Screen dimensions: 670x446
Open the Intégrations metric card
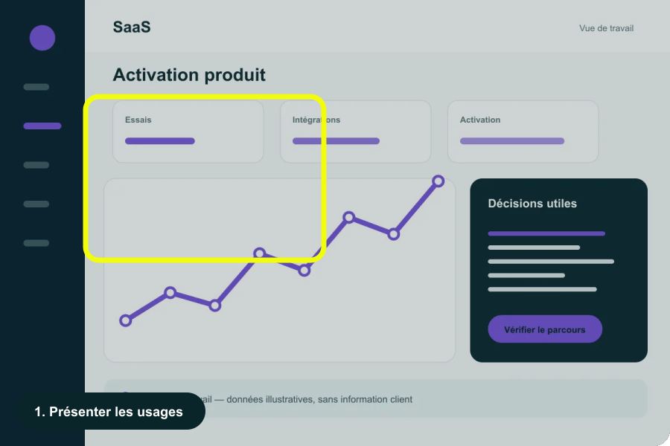click(356, 132)
